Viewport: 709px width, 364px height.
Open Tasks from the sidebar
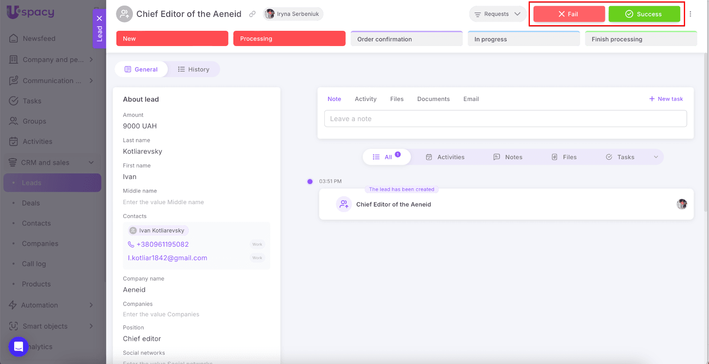pos(32,101)
